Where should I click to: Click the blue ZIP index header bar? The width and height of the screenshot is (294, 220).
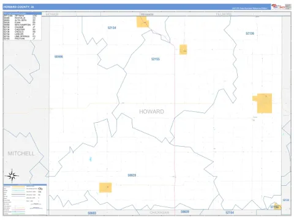22,13
